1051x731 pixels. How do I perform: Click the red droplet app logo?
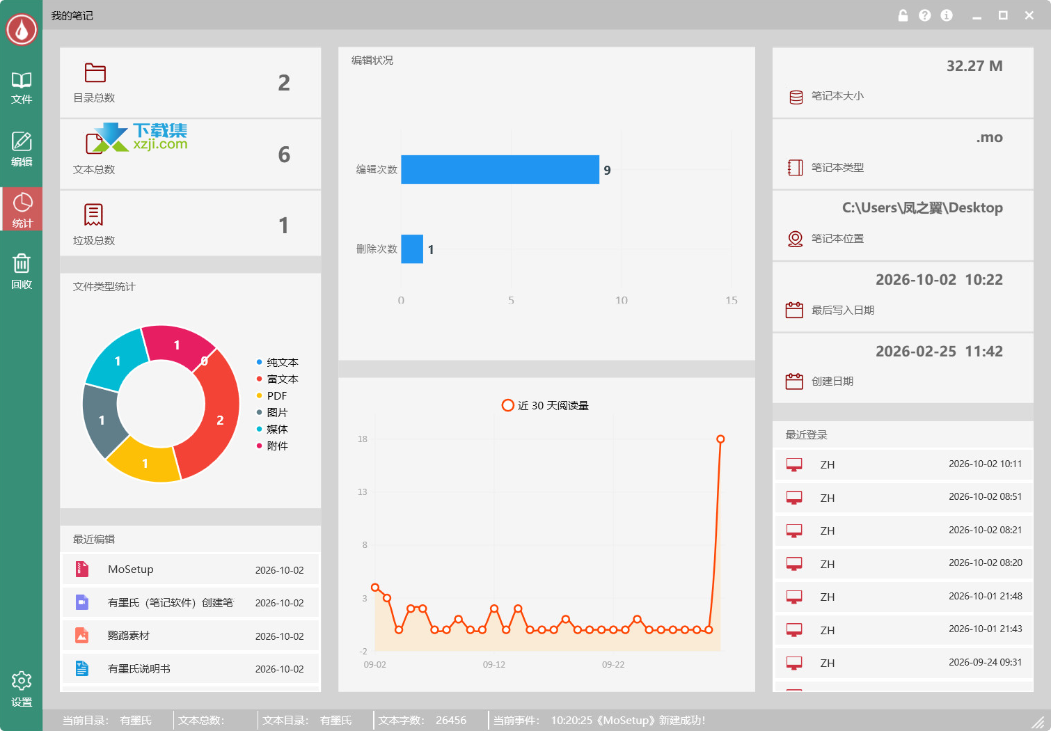[x=22, y=29]
